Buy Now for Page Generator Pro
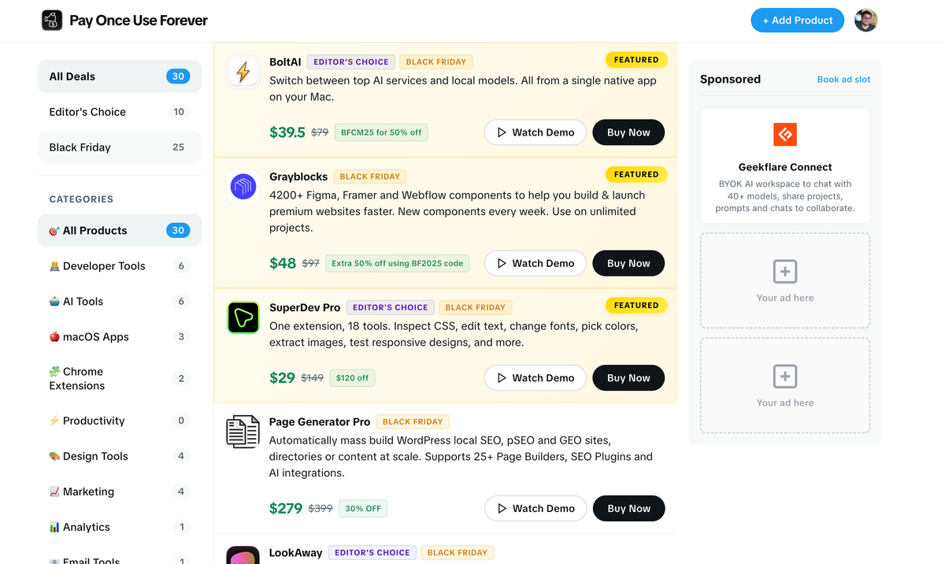945x564 pixels. 628,509
